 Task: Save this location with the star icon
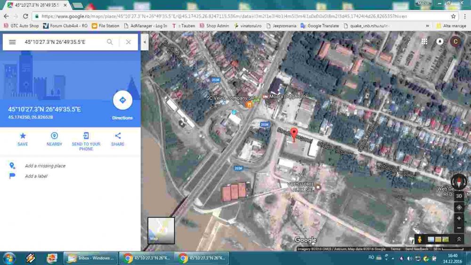(x=23, y=139)
